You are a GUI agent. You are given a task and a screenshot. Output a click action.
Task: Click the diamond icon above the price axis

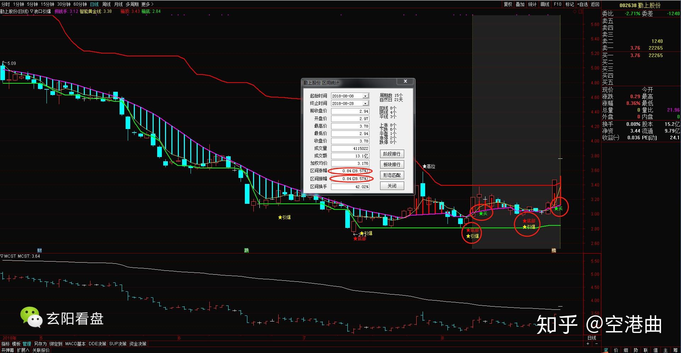(x=575, y=12)
